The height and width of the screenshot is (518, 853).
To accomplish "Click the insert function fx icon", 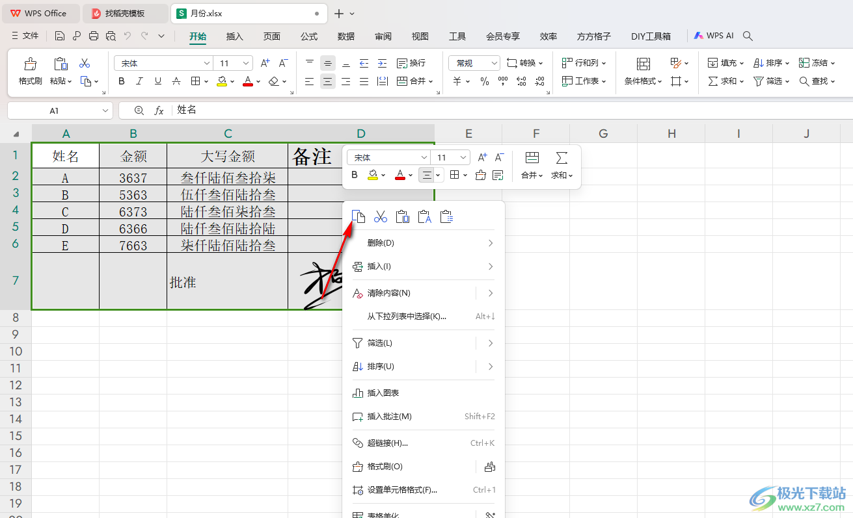I will click(159, 110).
